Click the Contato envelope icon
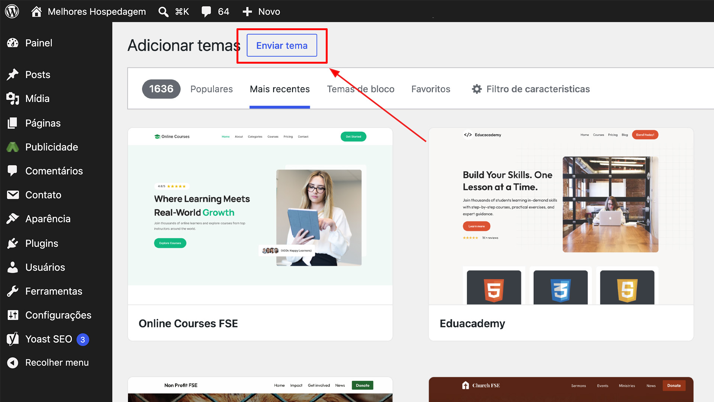This screenshot has width=714, height=402. coord(13,195)
